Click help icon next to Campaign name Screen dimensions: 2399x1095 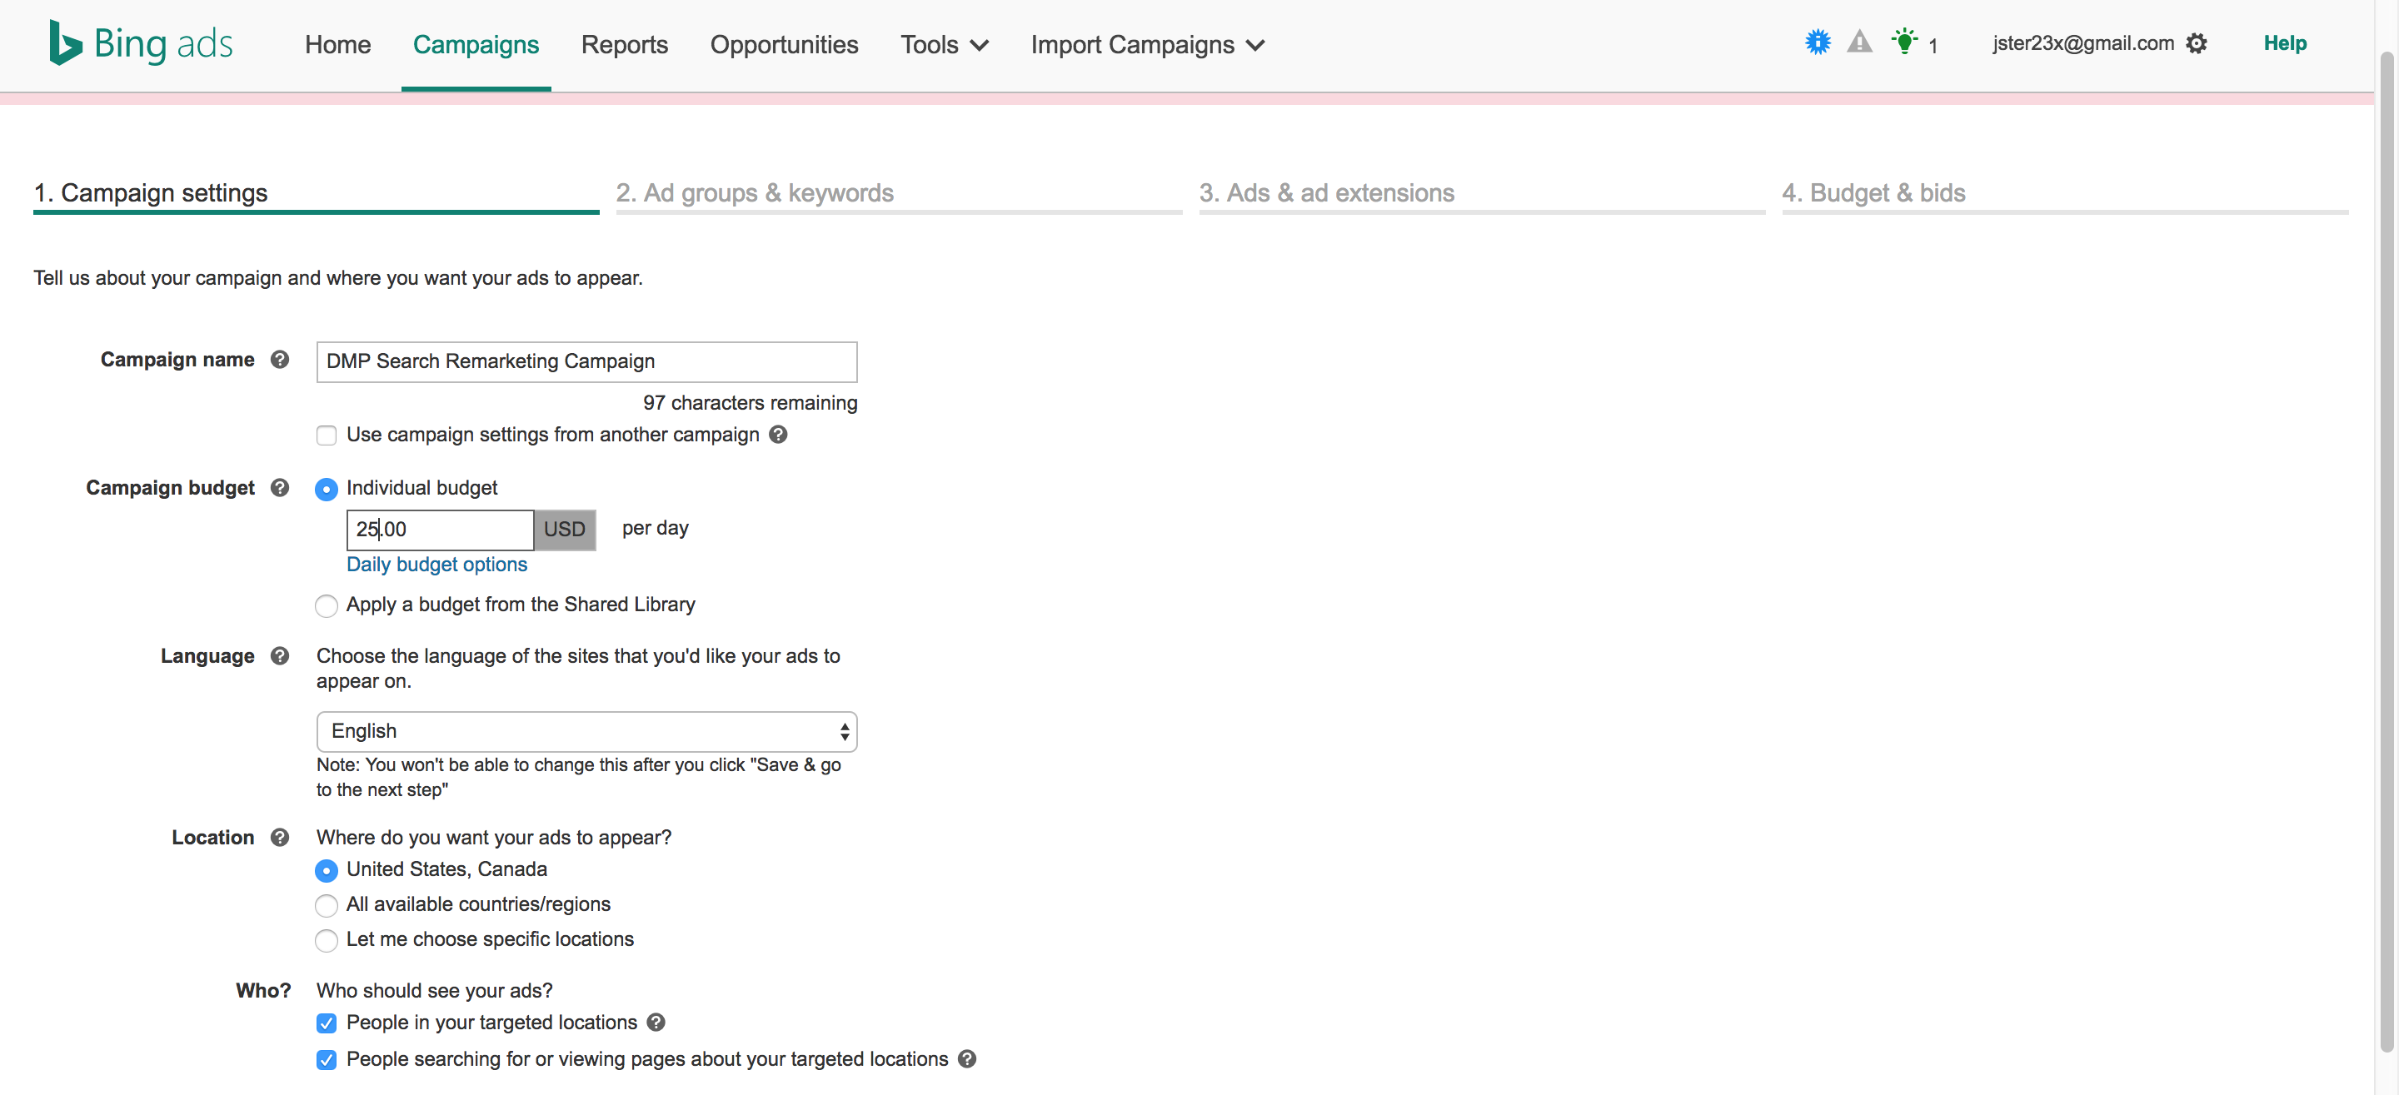(x=279, y=360)
